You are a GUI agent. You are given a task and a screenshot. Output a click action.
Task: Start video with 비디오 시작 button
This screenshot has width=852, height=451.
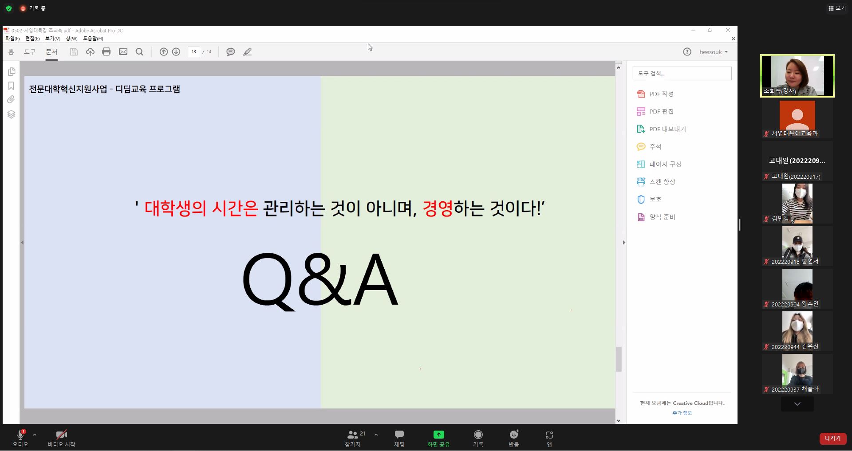pyautogui.click(x=61, y=437)
